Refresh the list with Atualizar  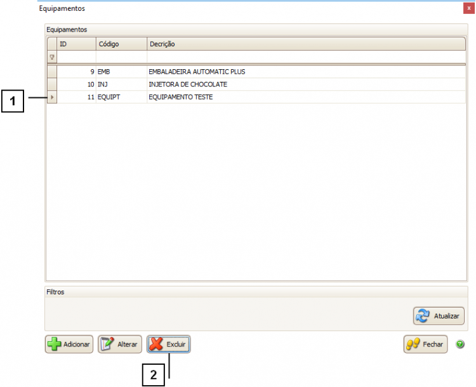[439, 315]
